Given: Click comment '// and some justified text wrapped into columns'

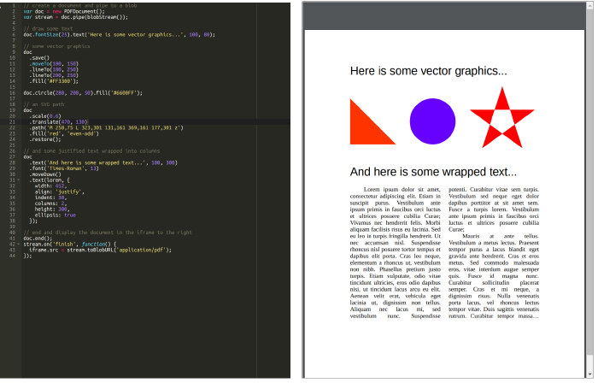Looking at the screenshot, I should click(91, 151).
